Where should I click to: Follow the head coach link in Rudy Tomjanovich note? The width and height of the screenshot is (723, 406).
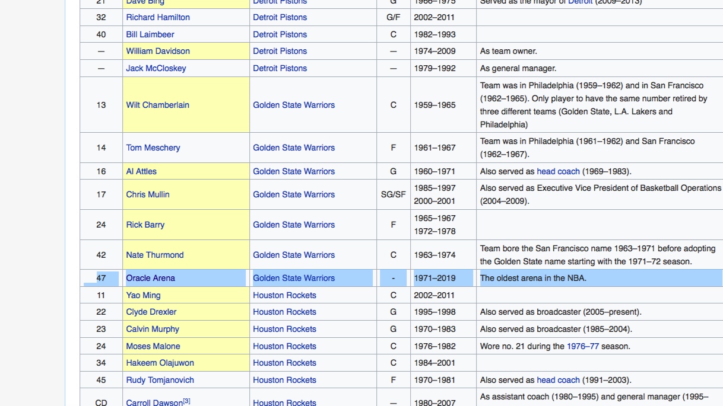coord(558,380)
